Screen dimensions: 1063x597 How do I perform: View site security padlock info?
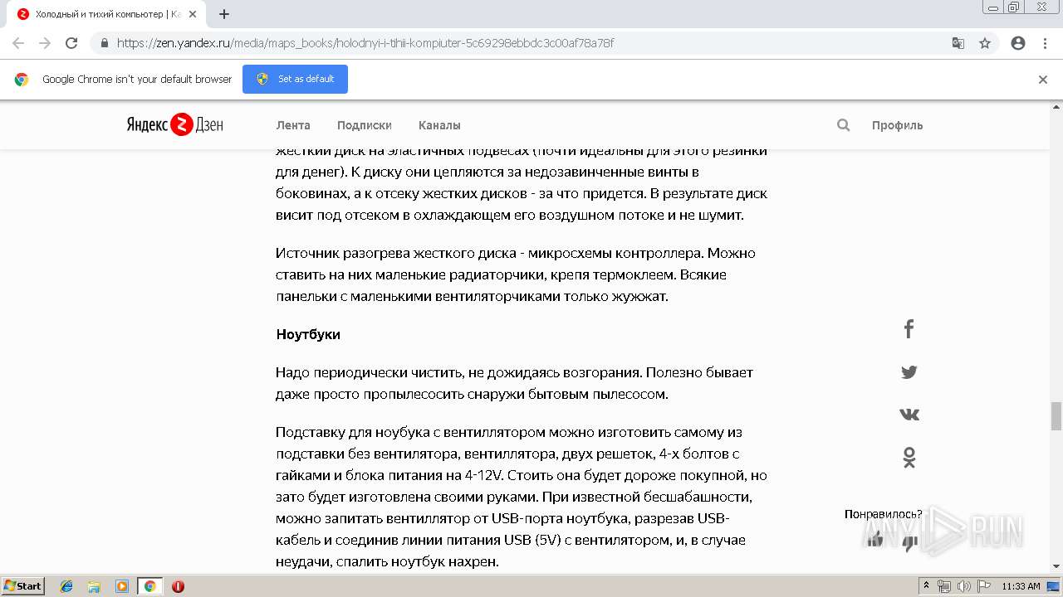tap(104, 43)
